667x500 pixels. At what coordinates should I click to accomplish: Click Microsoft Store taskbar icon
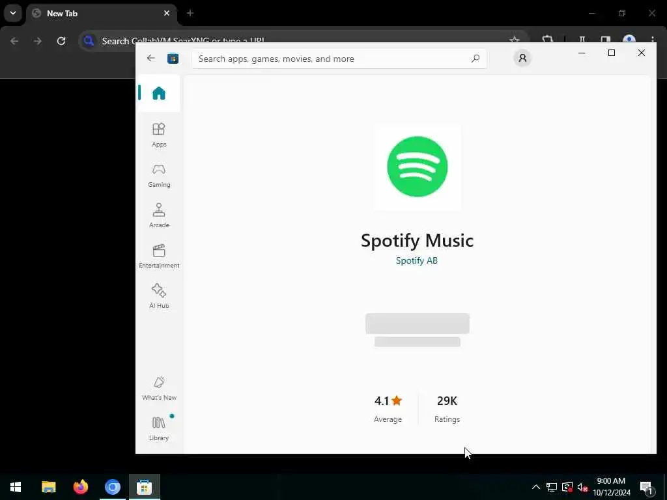[144, 487]
